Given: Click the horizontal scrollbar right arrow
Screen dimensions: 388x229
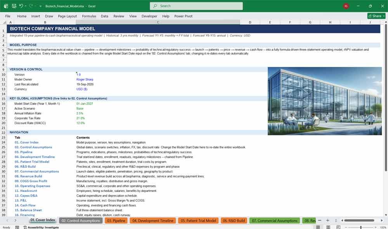Looking at the screenshot, I should point(382,220).
